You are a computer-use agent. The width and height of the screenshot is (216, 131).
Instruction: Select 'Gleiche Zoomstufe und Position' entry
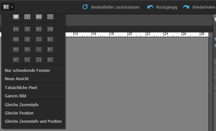(33, 121)
